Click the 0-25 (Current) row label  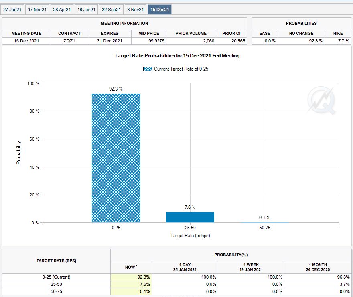tap(56, 277)
